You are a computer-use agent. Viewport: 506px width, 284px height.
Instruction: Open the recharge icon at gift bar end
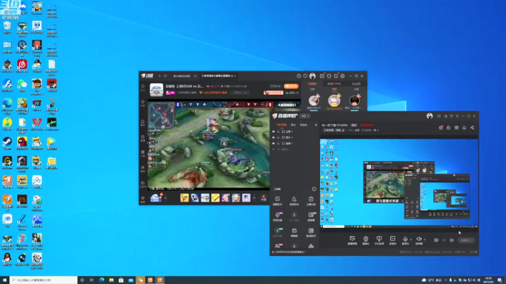pos(263,198)
